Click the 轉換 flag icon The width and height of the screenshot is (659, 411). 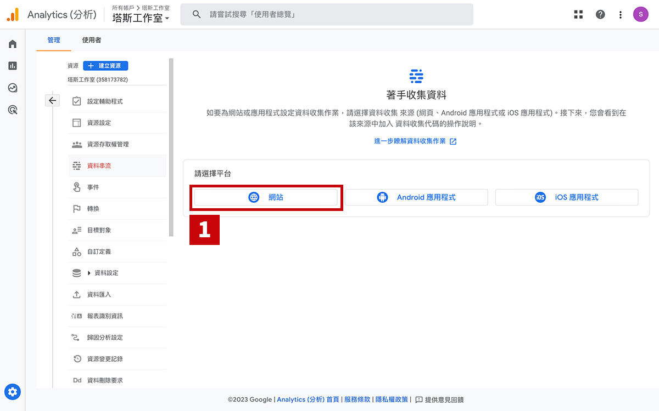tap(77, 209)
